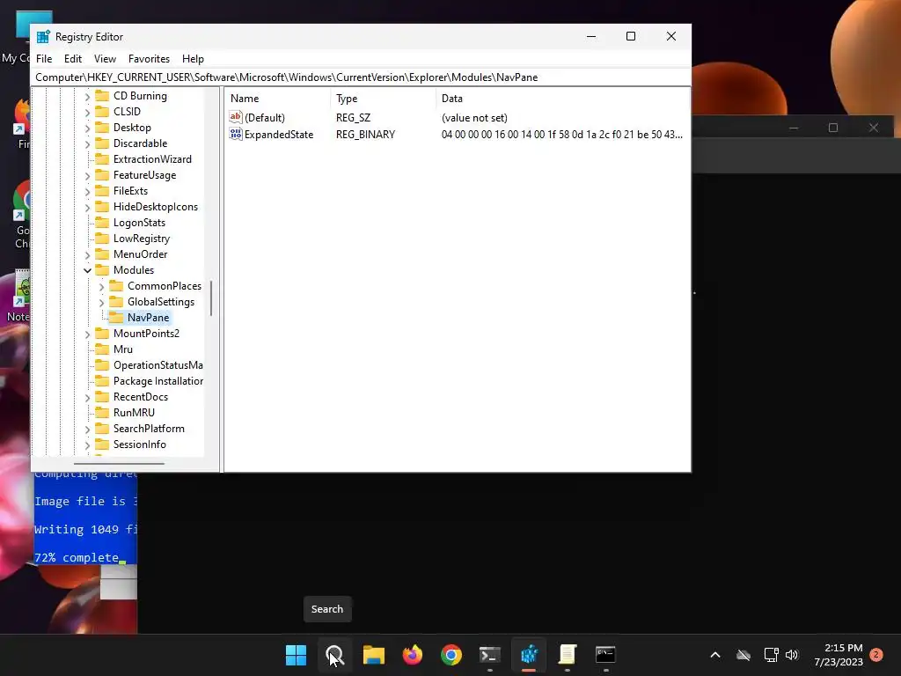Select the CD Burning folder icon
Viewport: 901px width, 676px height.
[x=102, y=95]
